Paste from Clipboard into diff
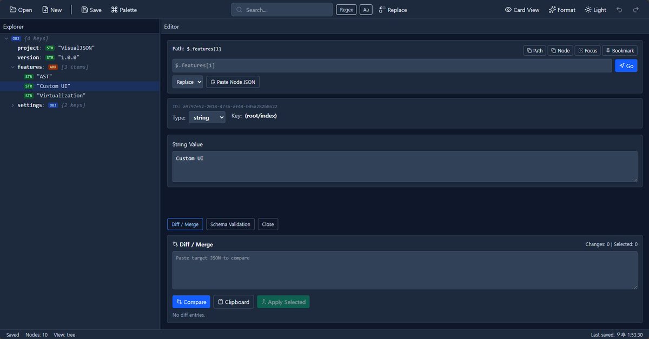649x339 pixels. (234, 302)
